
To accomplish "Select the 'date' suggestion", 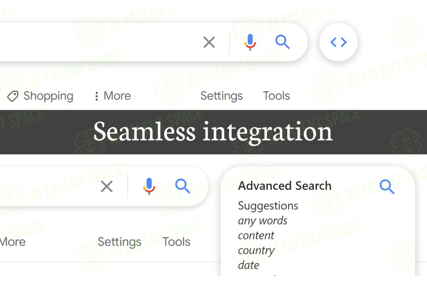I will tap(249, 265).
